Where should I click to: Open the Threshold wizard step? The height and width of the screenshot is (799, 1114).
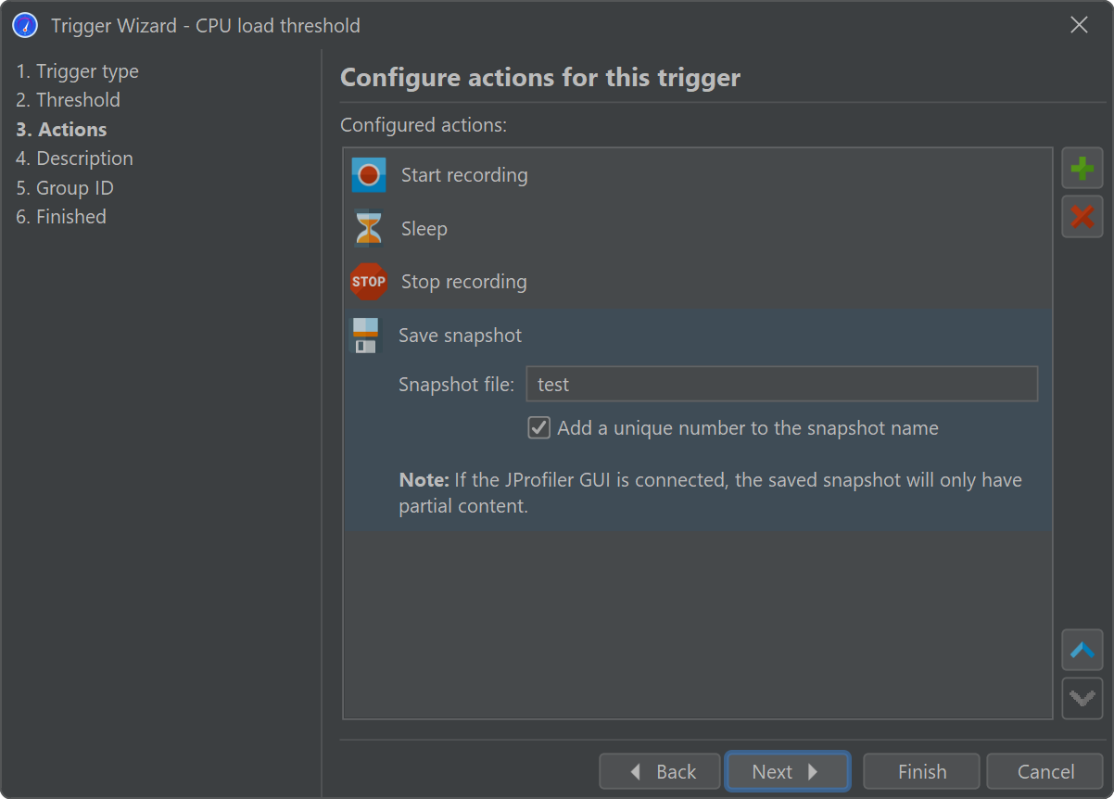[69, 100]
